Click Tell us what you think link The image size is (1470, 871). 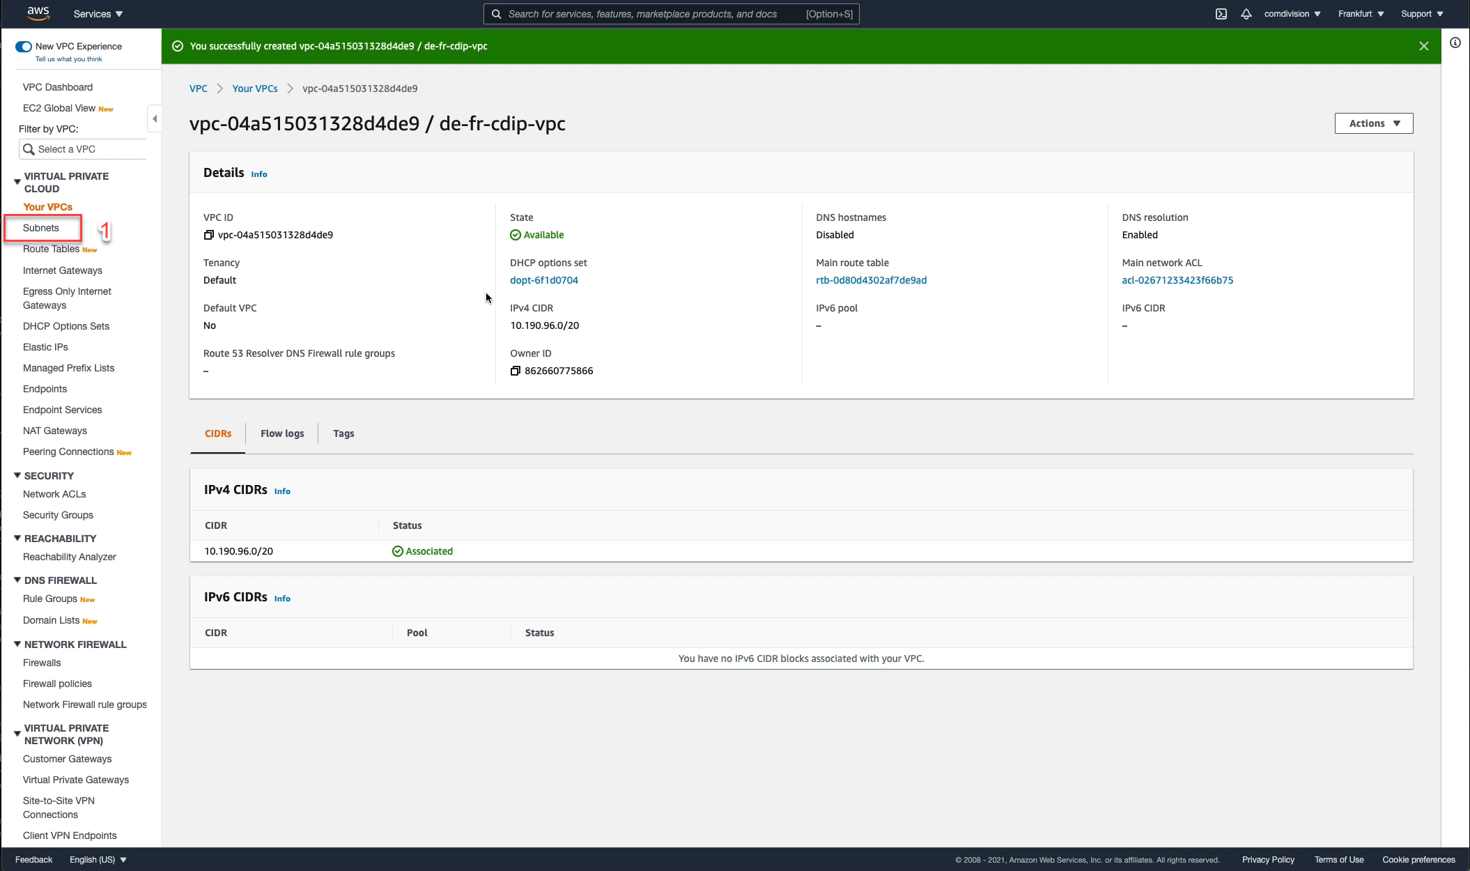69,59
